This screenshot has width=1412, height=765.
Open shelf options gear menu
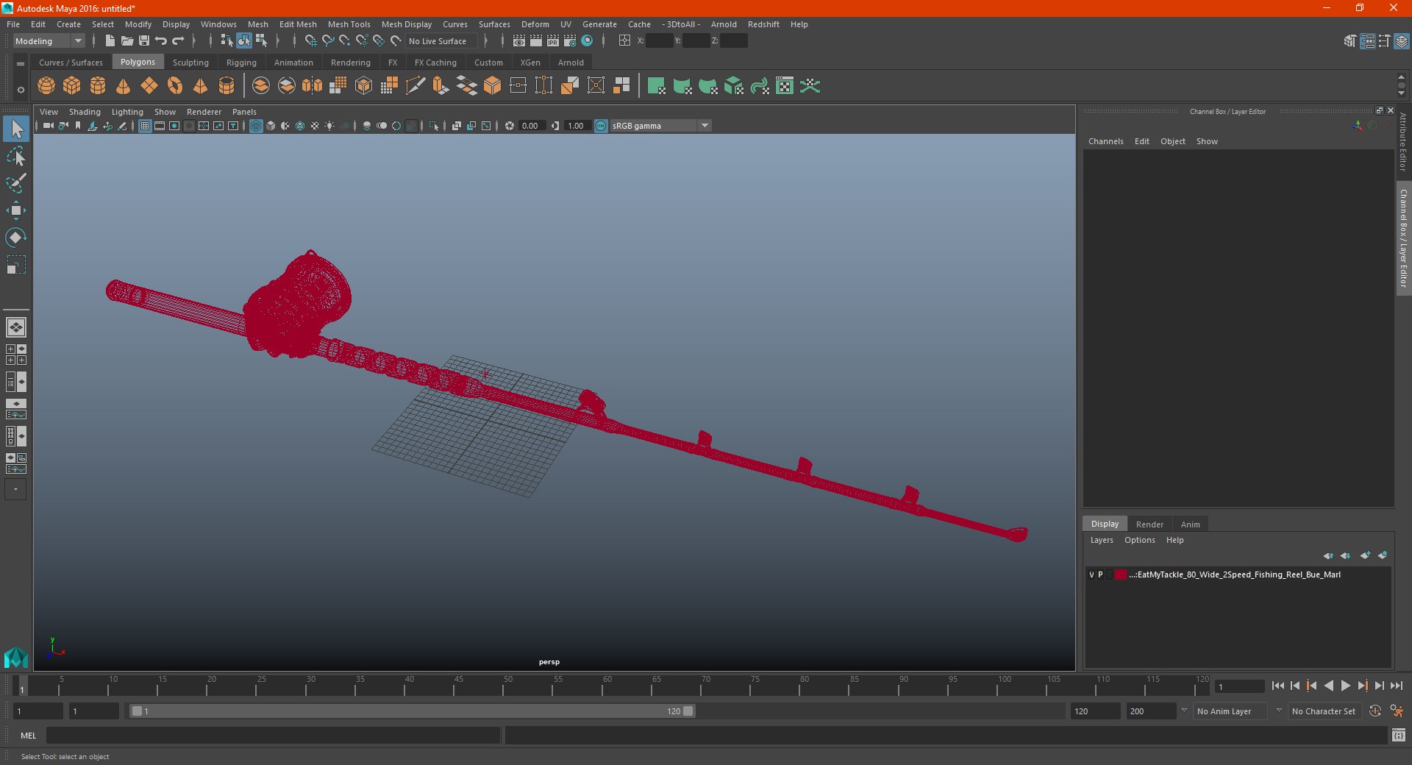[x=21, y=90]
